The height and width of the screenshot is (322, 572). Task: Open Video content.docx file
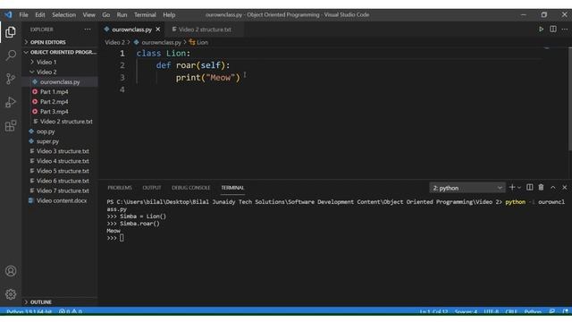point(61,200)
